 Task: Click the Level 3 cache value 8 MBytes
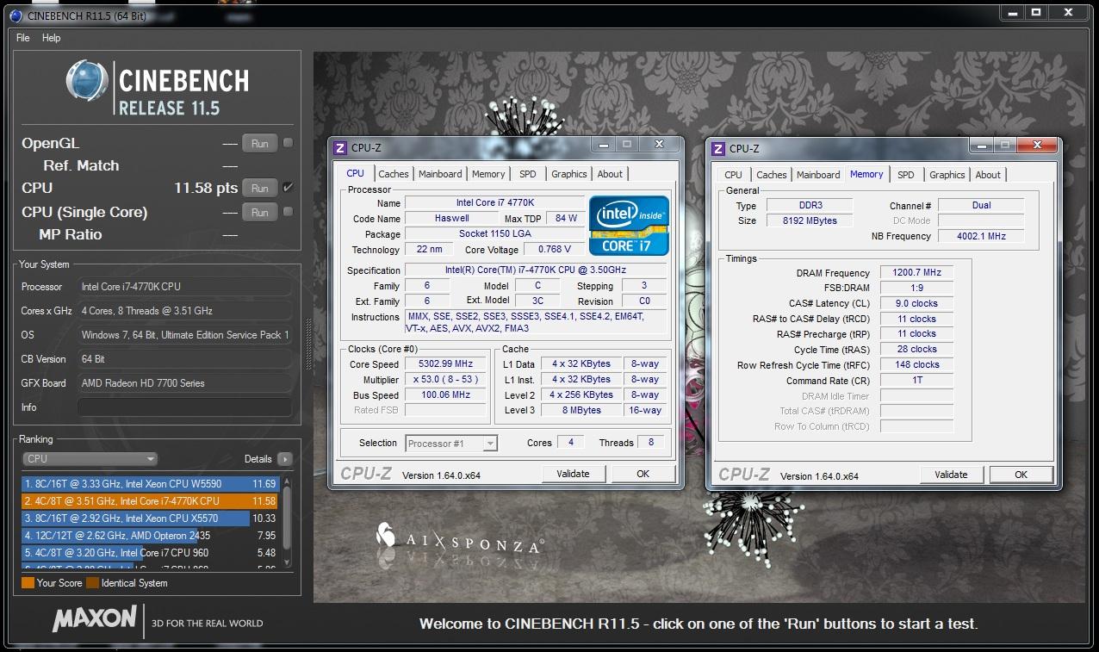pyautogui.click(x=582, y=411)
